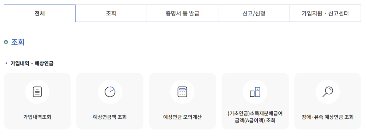Open the 예상연금액 조회 text link
The width and height of the screenshot is (367, 137).
[110, 117]
